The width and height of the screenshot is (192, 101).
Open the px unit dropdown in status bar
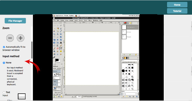pos(74,96)
